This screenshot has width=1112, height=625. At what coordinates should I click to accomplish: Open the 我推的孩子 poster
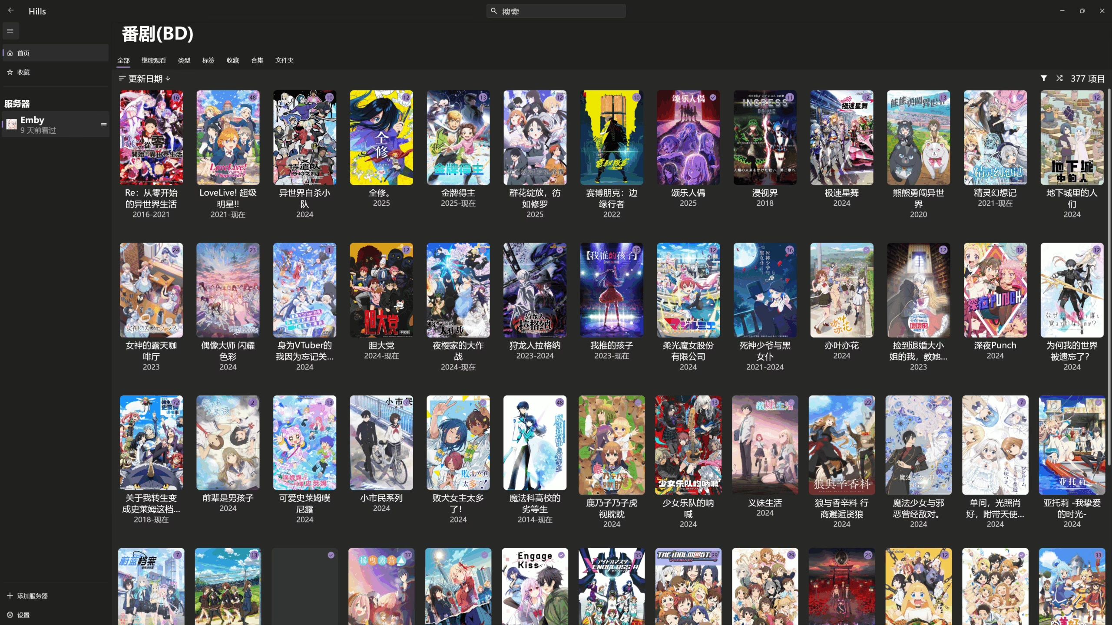click(612, 290)
